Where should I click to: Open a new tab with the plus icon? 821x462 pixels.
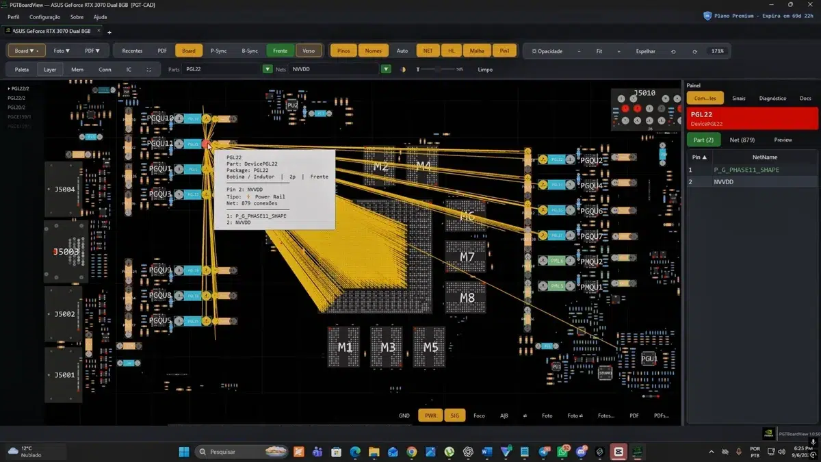tap(109, 31)
